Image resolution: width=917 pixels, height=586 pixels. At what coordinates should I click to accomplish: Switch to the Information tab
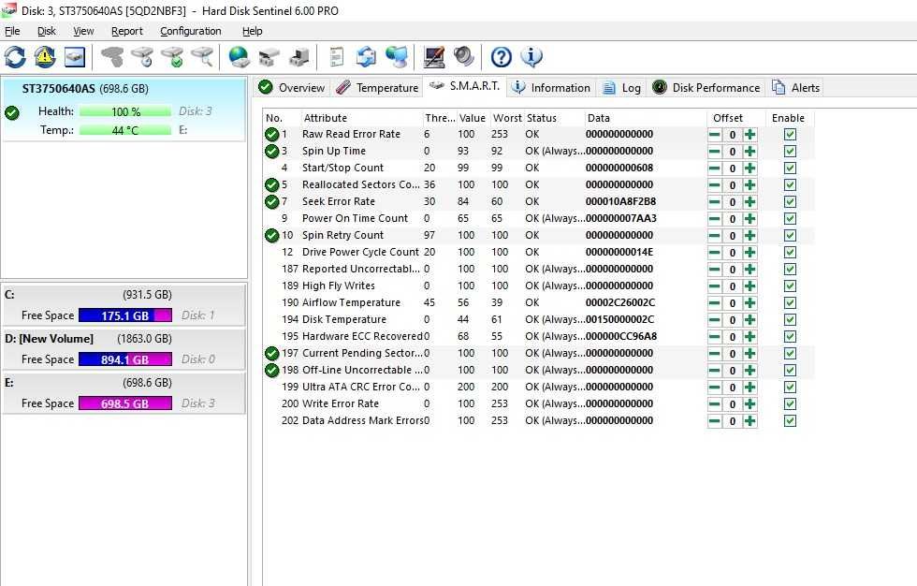tap(551, 88)
